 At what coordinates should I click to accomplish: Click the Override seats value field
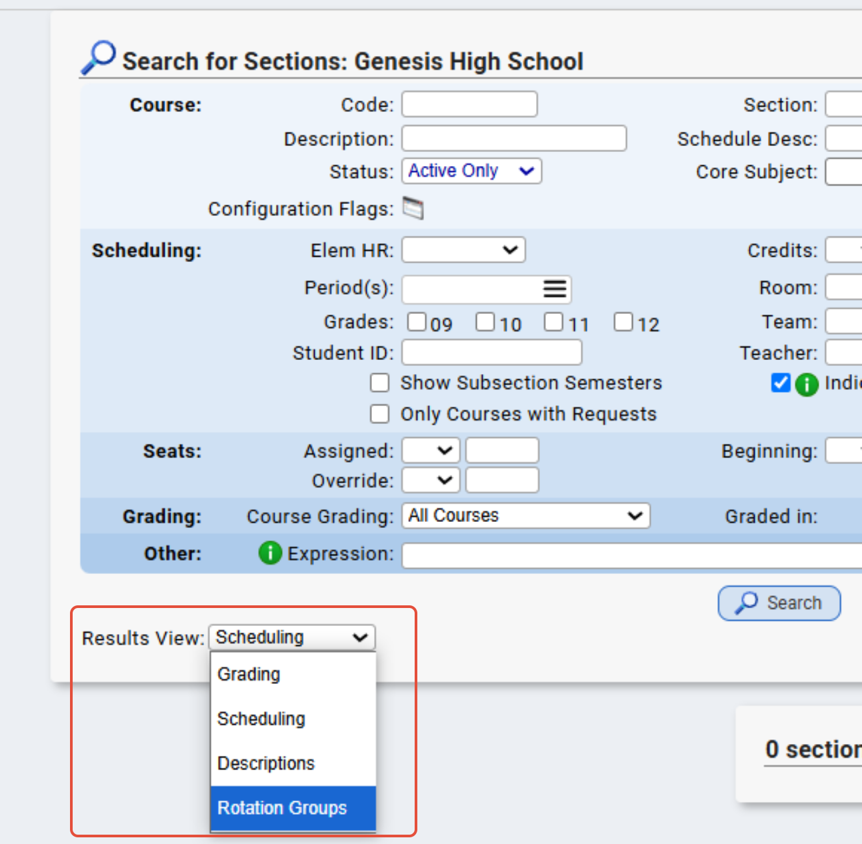(502, 480)
